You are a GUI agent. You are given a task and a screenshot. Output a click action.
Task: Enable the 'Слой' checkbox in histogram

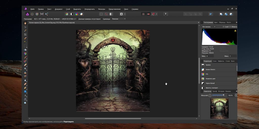click(x=223, y=26)
